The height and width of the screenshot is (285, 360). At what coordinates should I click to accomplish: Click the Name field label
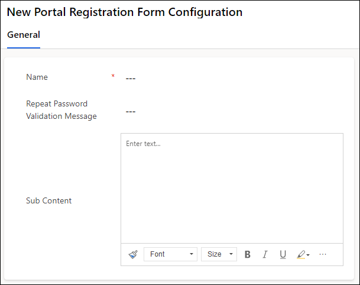(37, 77)
